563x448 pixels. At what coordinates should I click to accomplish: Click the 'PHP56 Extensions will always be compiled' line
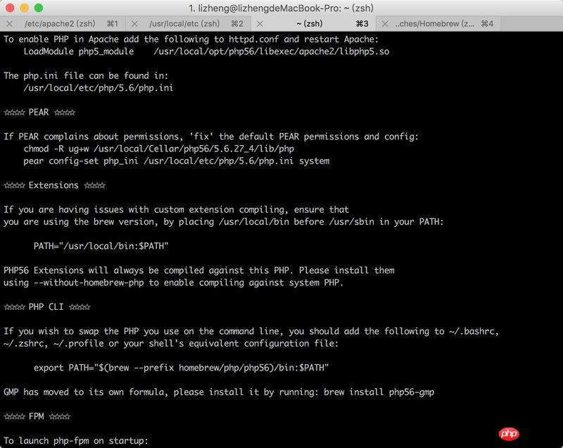point(199,270)
